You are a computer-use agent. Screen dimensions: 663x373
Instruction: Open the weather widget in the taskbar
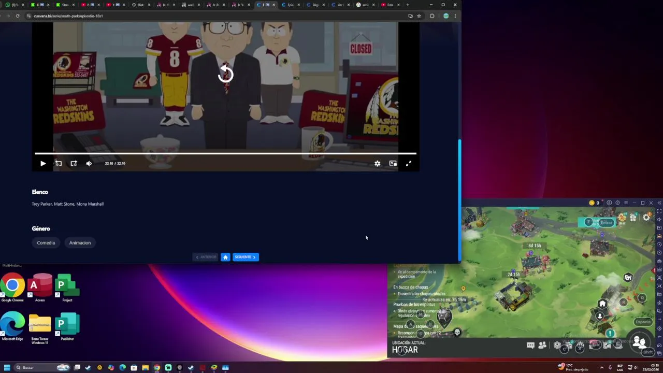click(x=573, y=367)
